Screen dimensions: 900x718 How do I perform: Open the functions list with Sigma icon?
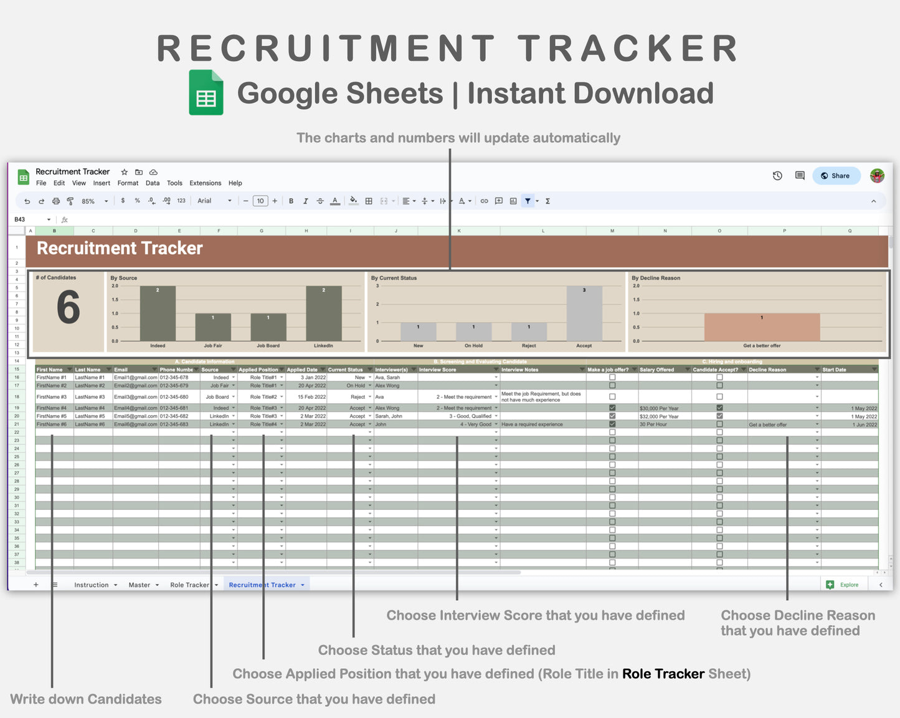[547, 201]
